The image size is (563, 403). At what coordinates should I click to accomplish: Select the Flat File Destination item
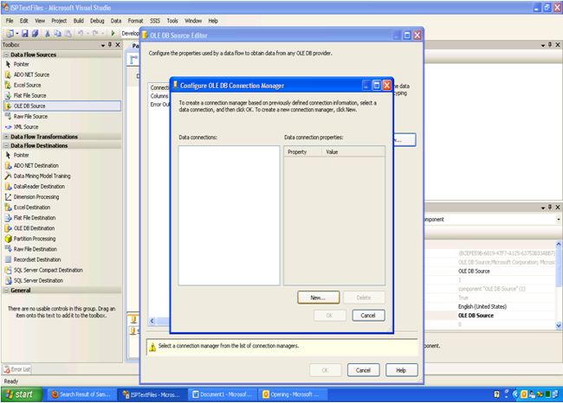(35, 218)
